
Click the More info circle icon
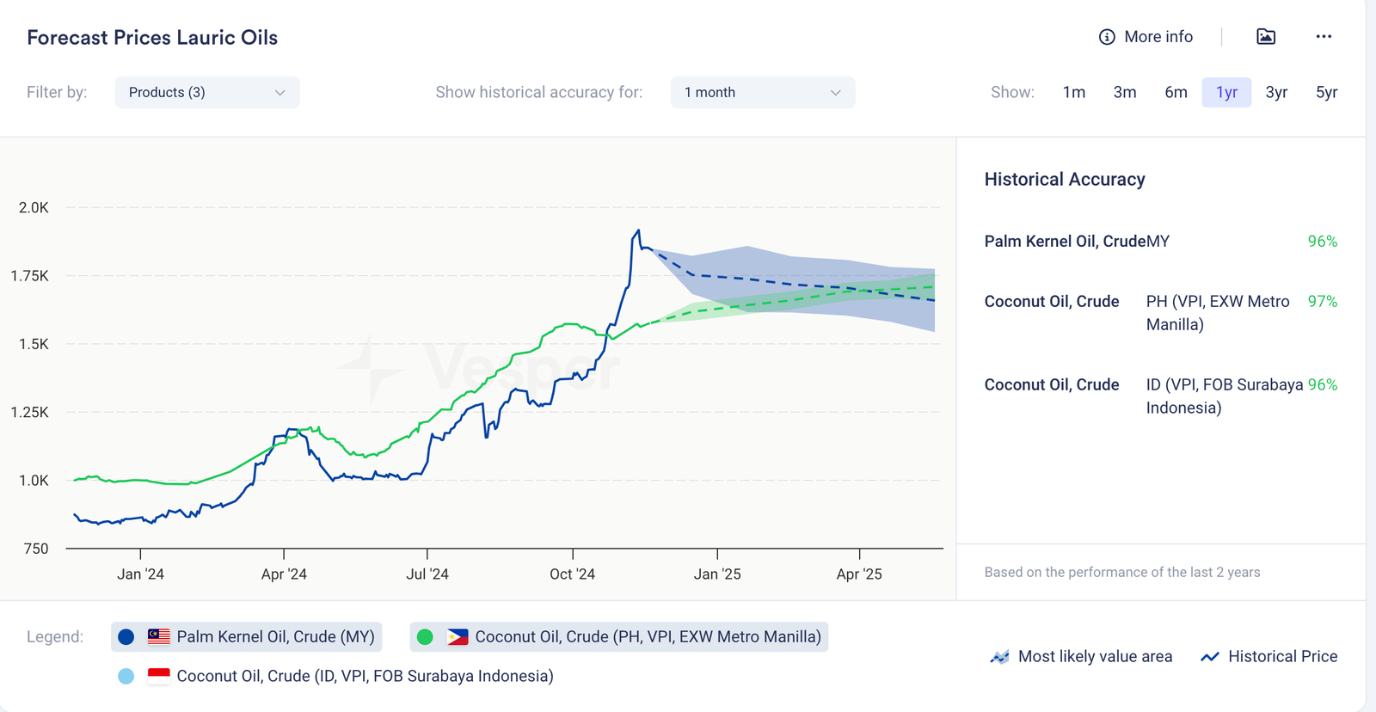pos(1107,37)
